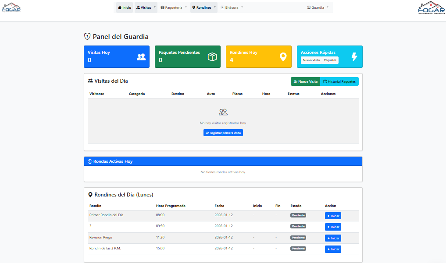446x263 pixels.
Task: Click Iniciar for the 09:50 rondín
Action: click(333, 227)
